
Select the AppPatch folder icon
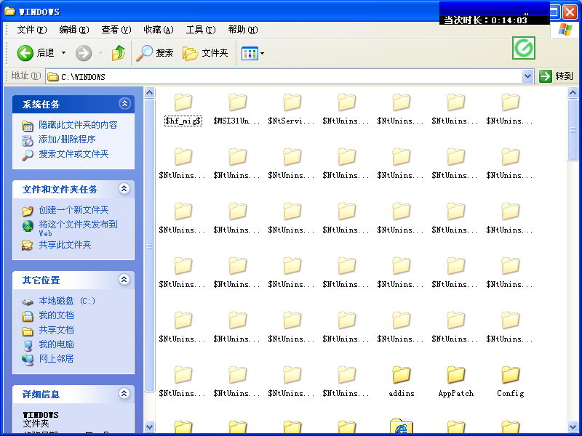click(456, 375)
